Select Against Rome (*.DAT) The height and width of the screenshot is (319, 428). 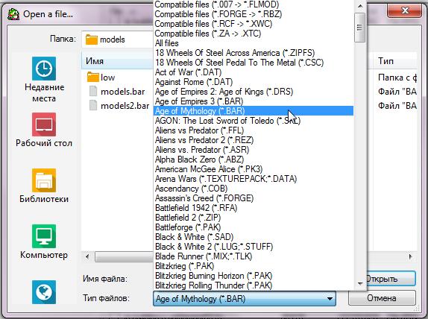tap(254, 82)
